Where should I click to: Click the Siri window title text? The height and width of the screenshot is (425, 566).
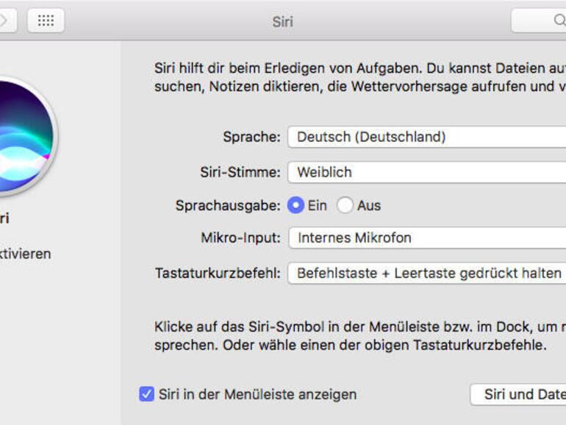click(x=282, y=21)
